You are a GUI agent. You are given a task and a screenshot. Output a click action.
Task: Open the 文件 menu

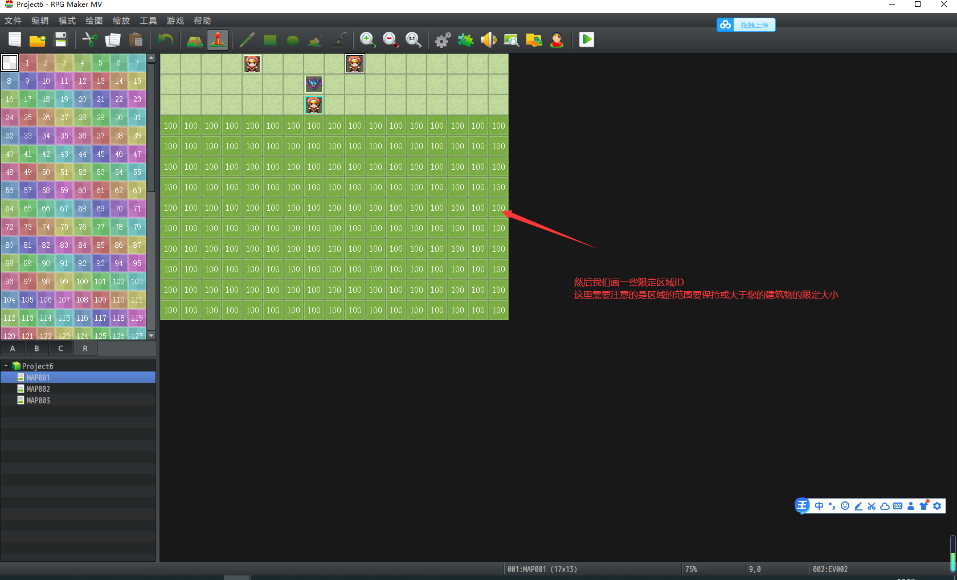[13, 21]
